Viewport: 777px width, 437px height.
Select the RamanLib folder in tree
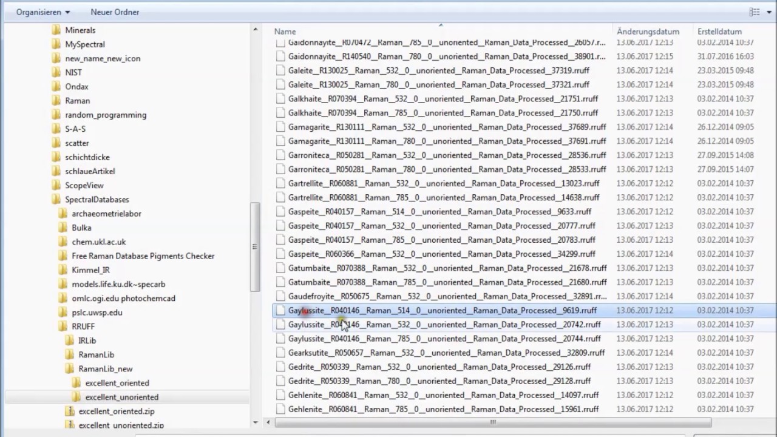(x=90, y=354)
